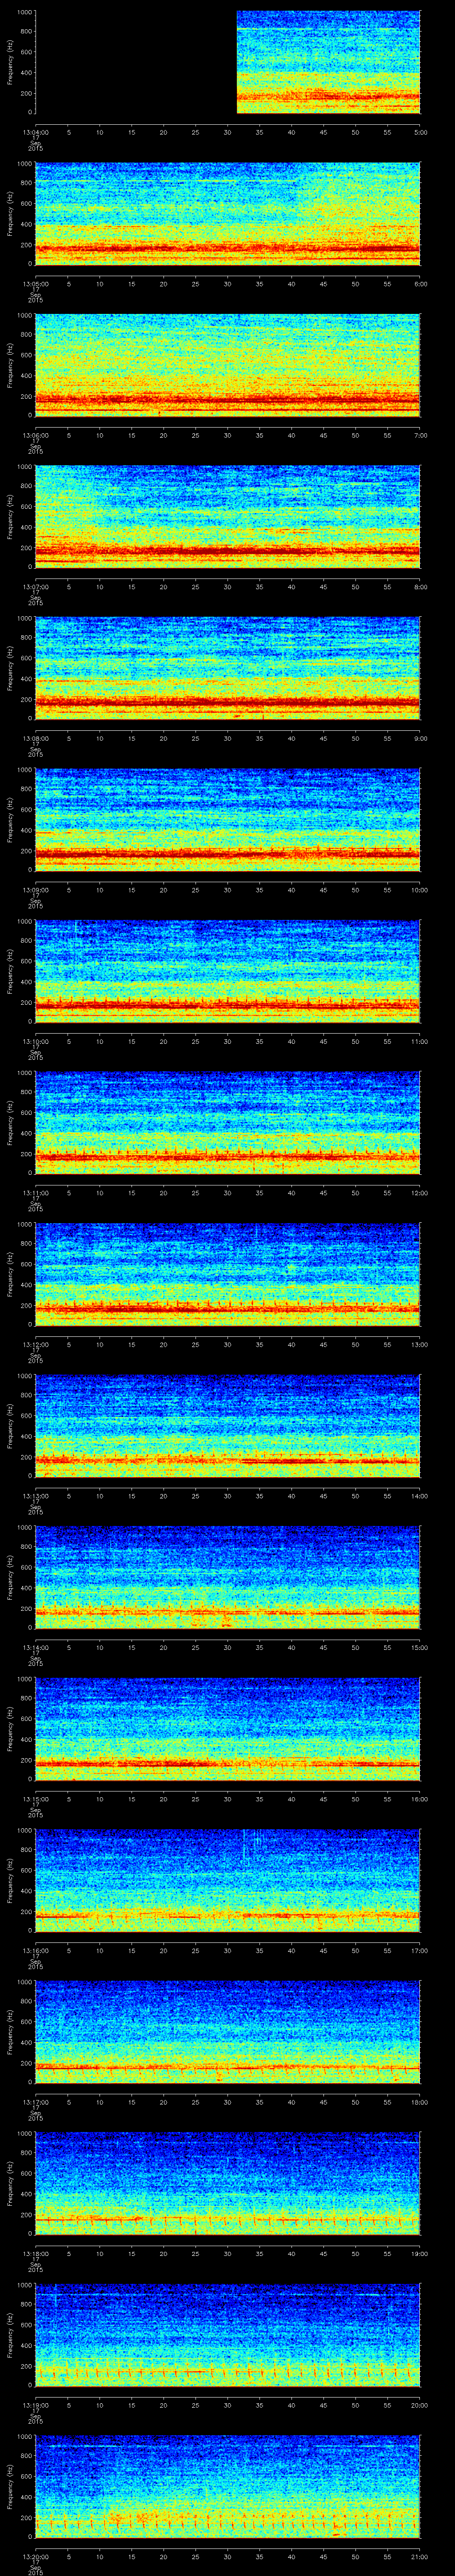455x2576 pixels.
Task: Click the 9:00 end time label
Action: 420,738
